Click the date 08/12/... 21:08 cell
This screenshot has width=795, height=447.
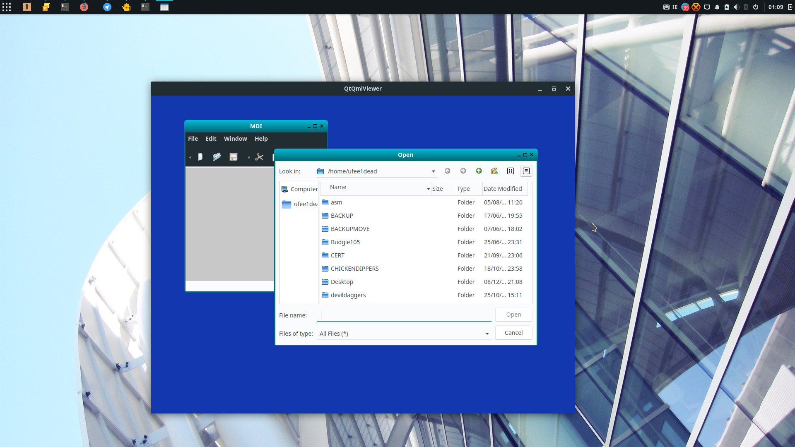coord(503,282)
